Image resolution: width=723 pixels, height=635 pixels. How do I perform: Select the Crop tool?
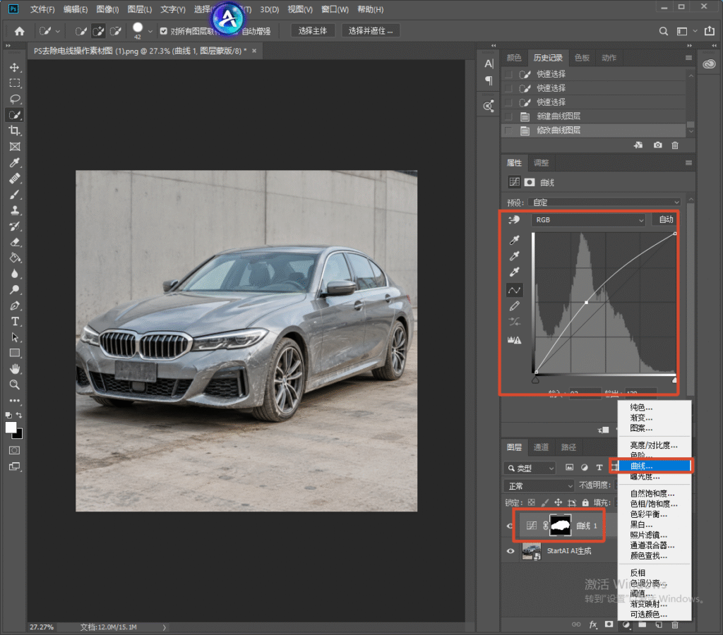[x=15, y=131]
